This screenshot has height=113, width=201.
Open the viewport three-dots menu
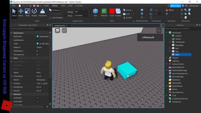pyautogui.click(x=159, y=30)
